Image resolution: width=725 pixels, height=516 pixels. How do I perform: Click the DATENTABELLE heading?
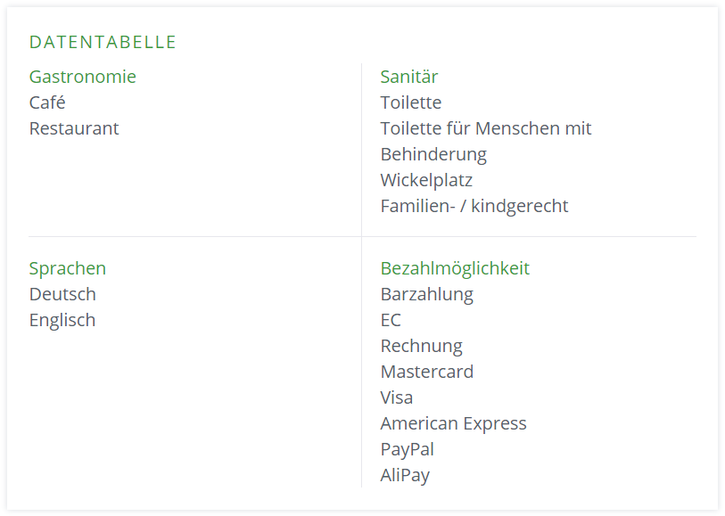(x=103, y=42)
